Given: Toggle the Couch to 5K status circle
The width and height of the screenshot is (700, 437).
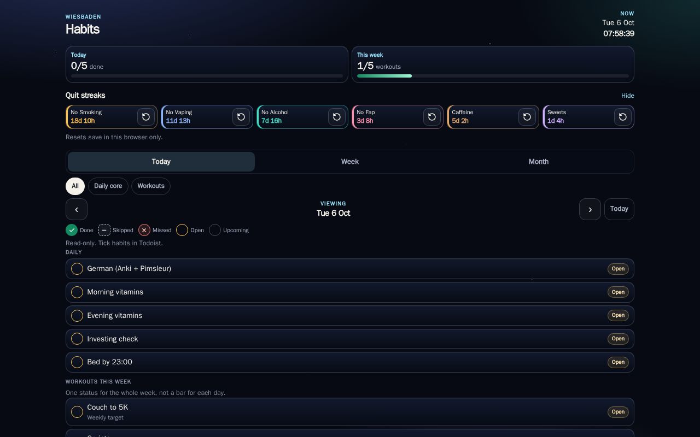Looking at the screenshot, I should coord(77,412).
